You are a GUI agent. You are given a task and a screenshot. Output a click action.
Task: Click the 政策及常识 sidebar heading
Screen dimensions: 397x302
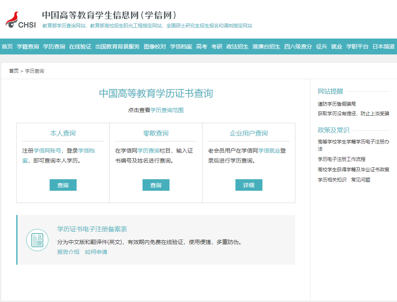coord(333,130)
